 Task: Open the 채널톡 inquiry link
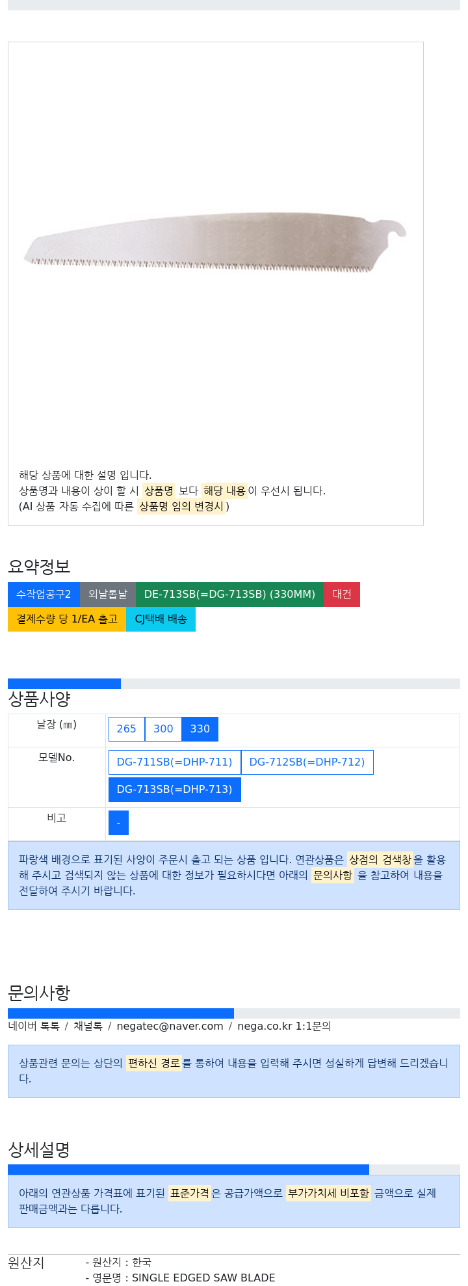[88, 1026]
